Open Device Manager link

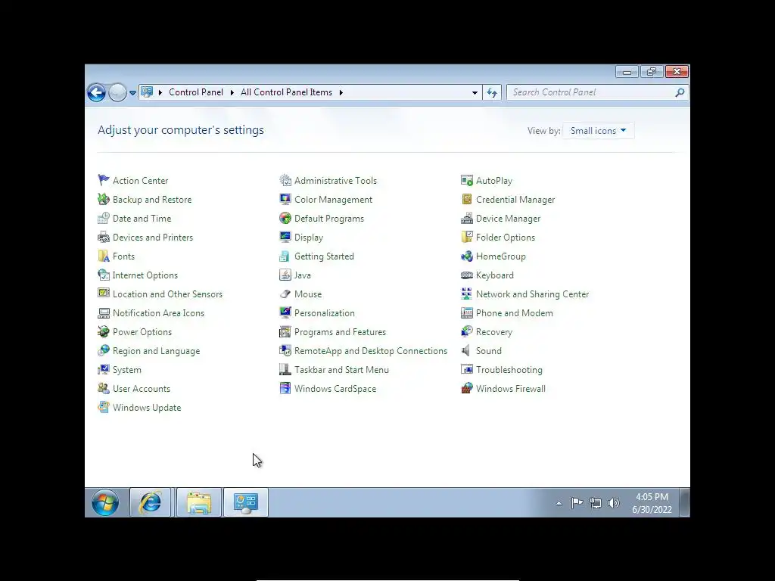(508, 219)
